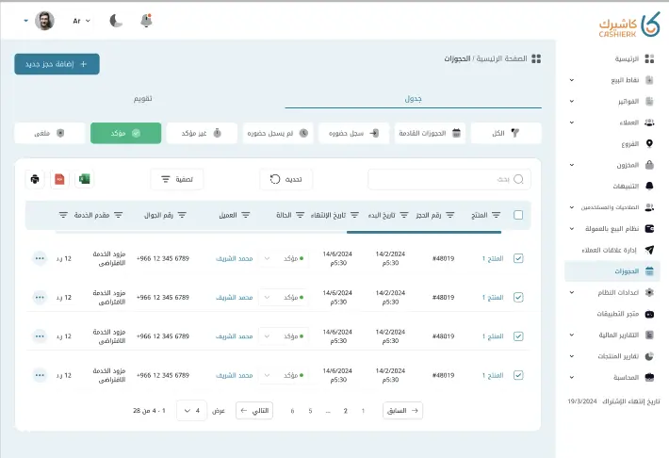Click the رقم الجوال column sort icon
The image size is (669, 458).
pyautogui.click(x=182, y=215)
